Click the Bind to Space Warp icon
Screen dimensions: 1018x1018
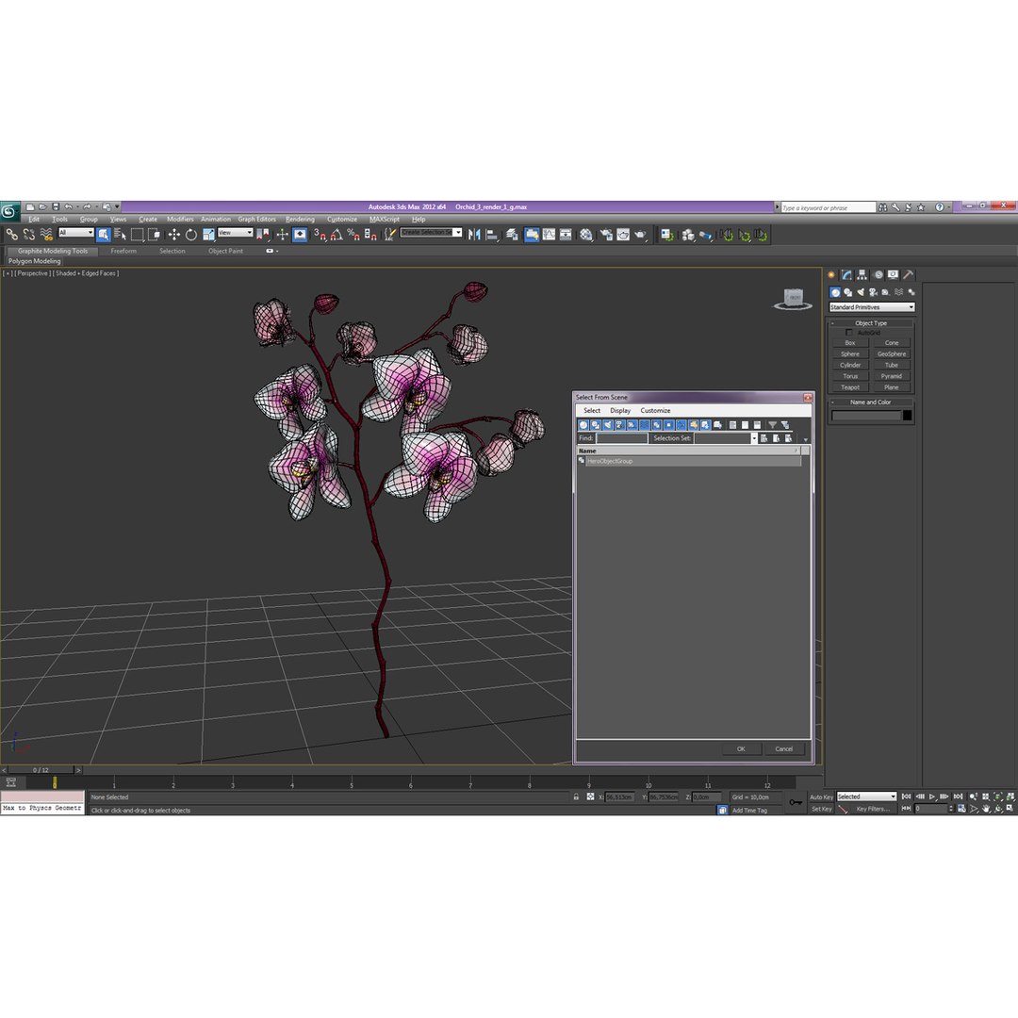46,235
